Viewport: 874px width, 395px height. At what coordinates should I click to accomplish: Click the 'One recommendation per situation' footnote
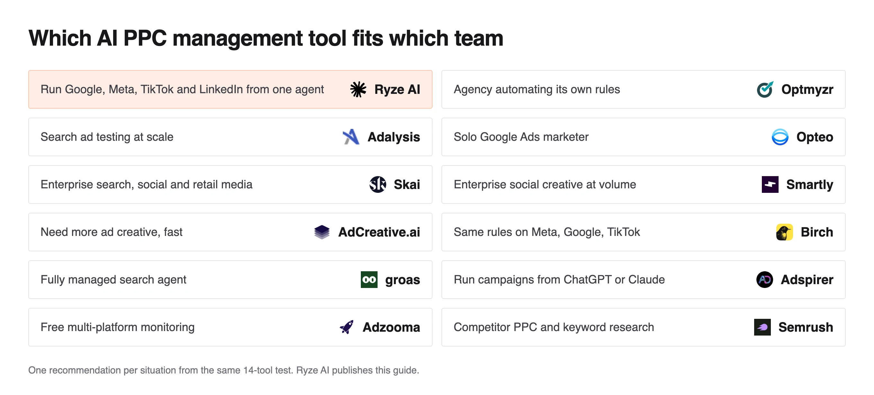224,370
